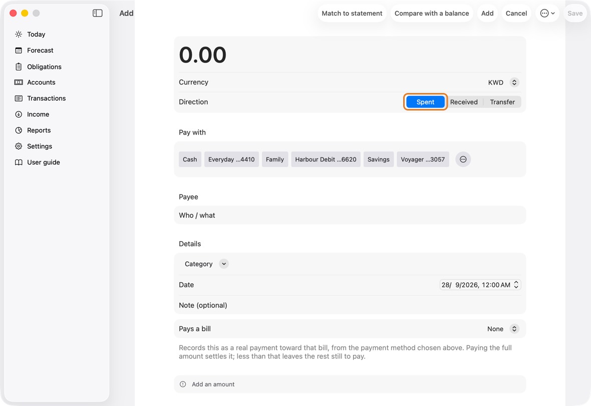Click the Settings gear icon

[x=19, y=146]
